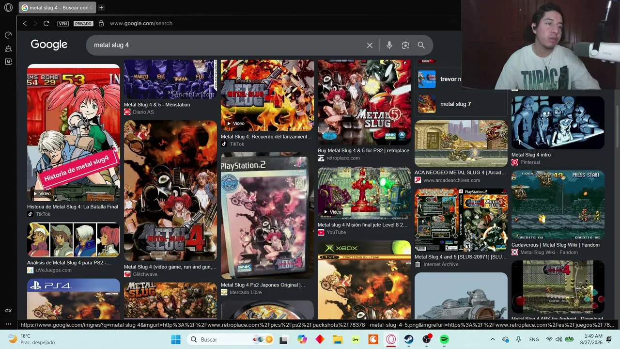Open a new browser tab with the plus button

click(x=101, y=8)
